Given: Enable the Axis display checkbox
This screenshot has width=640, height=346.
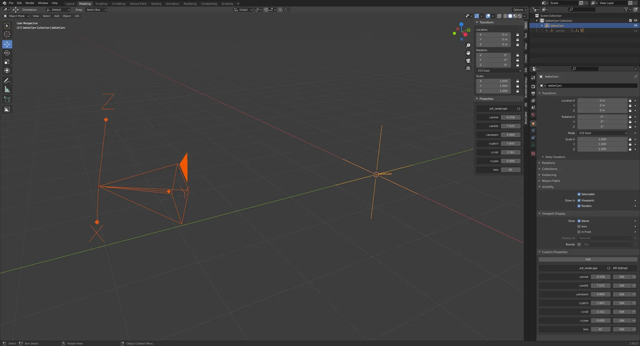Looking at the screenshot, I should [579, 227].
